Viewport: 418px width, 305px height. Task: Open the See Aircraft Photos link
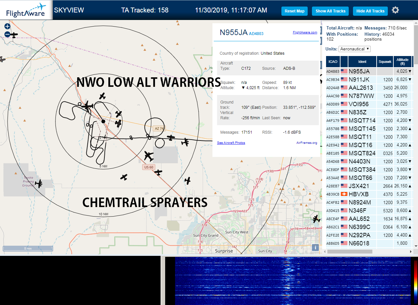click(231, 143)
